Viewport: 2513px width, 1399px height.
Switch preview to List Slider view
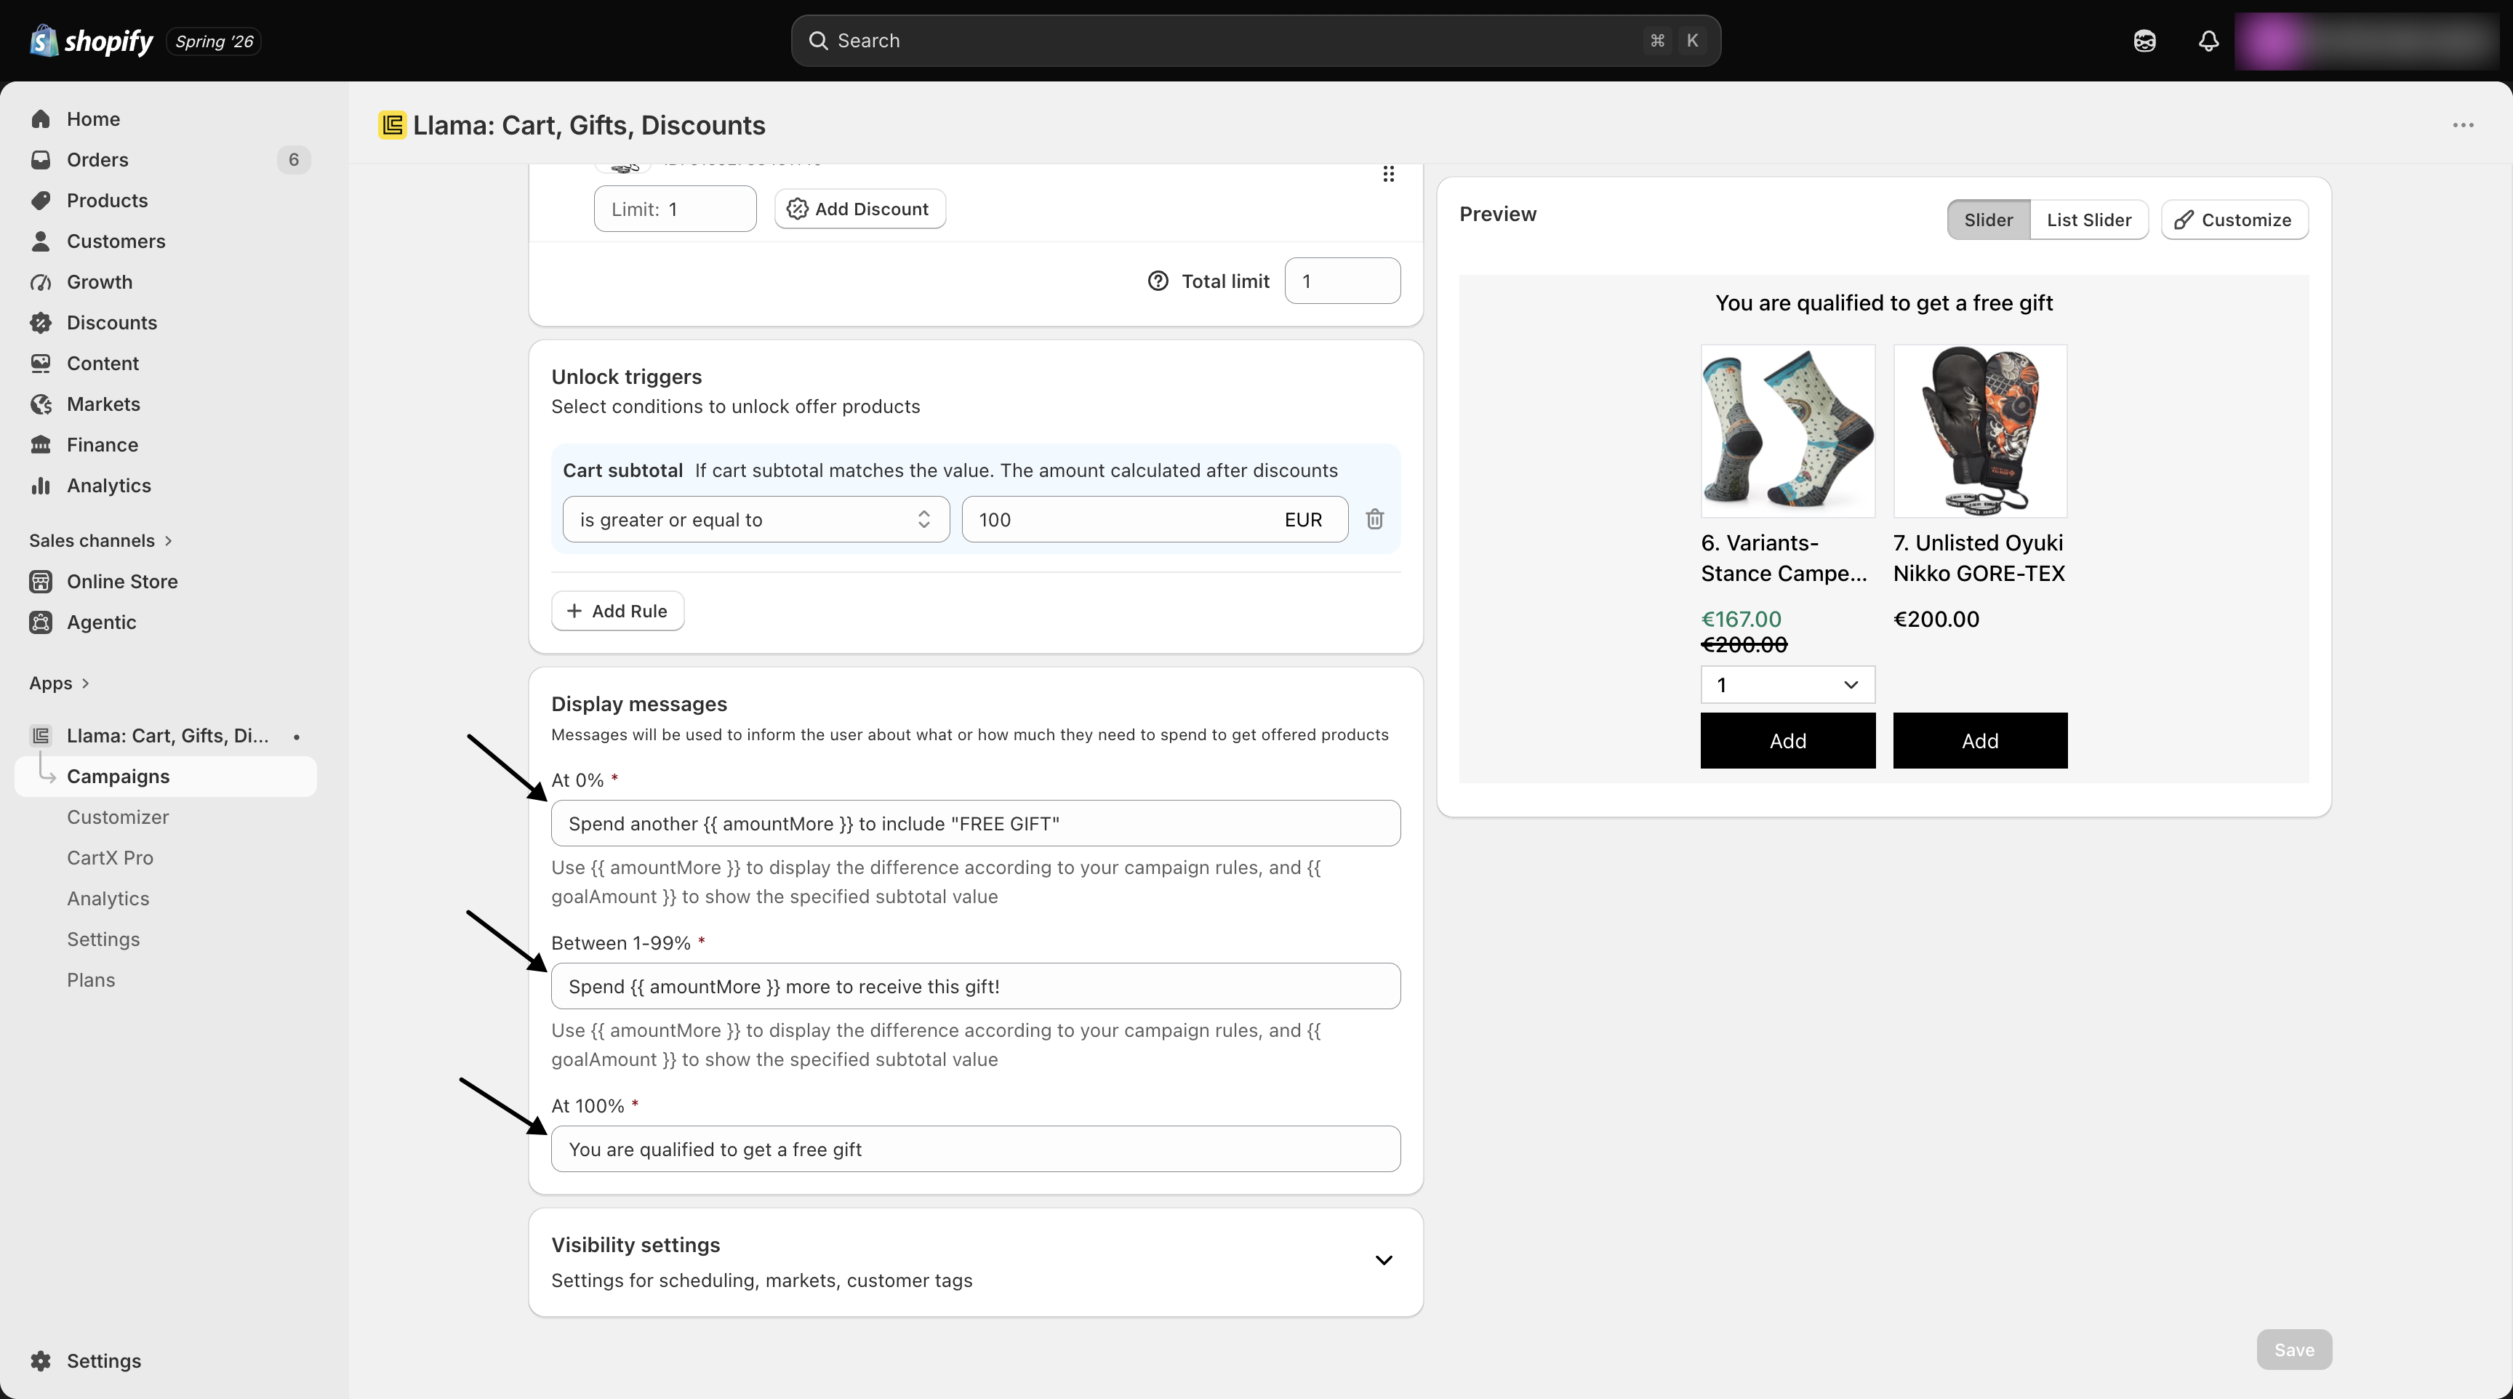(x=2088, y=220)
